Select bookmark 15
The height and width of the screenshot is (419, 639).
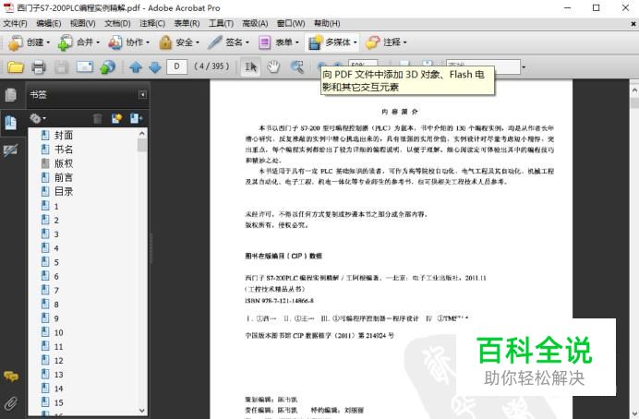(59, 402)
